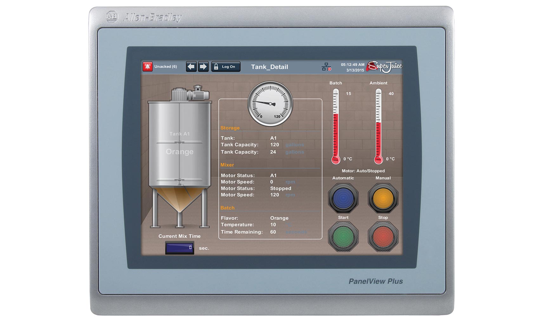The image size is (555, 317).
Task: Click the SuperJuice logo
Action: click(x=385, y=66)
